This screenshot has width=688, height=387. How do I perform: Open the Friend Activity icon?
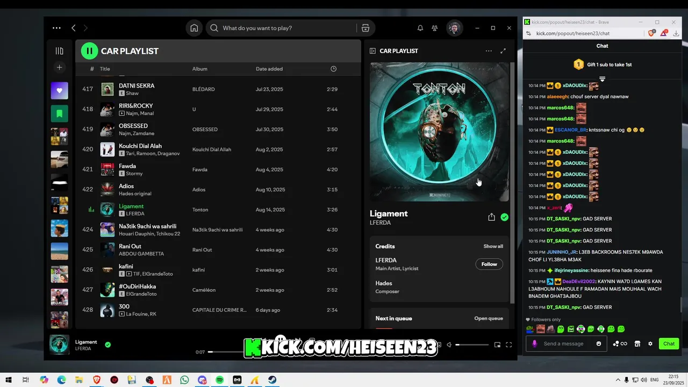[x=435, y=28]
